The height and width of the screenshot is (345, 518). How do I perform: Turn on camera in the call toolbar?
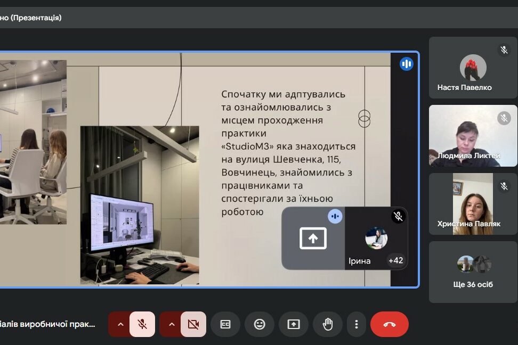pos(193,324)
